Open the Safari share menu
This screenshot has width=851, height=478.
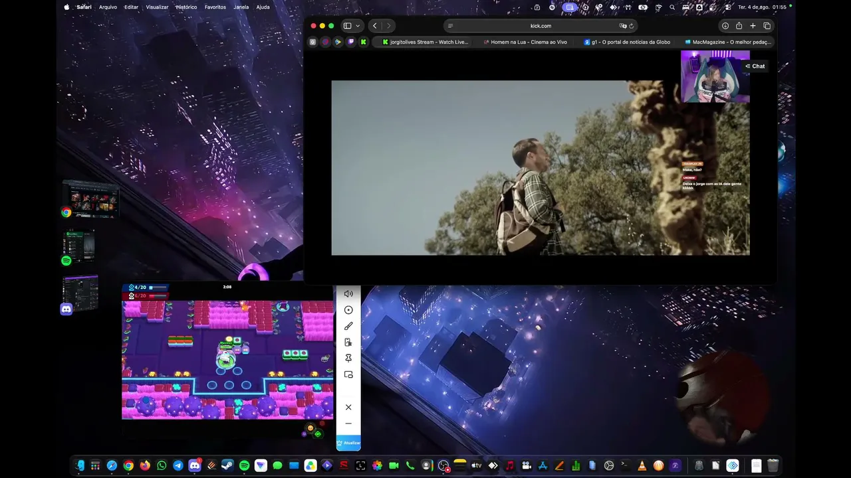coord(739,26)
